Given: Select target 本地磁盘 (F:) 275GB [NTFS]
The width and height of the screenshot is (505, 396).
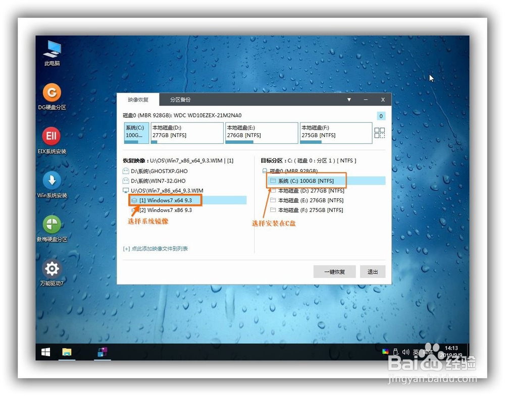Looking at the screenshot, I should point(307,210).
